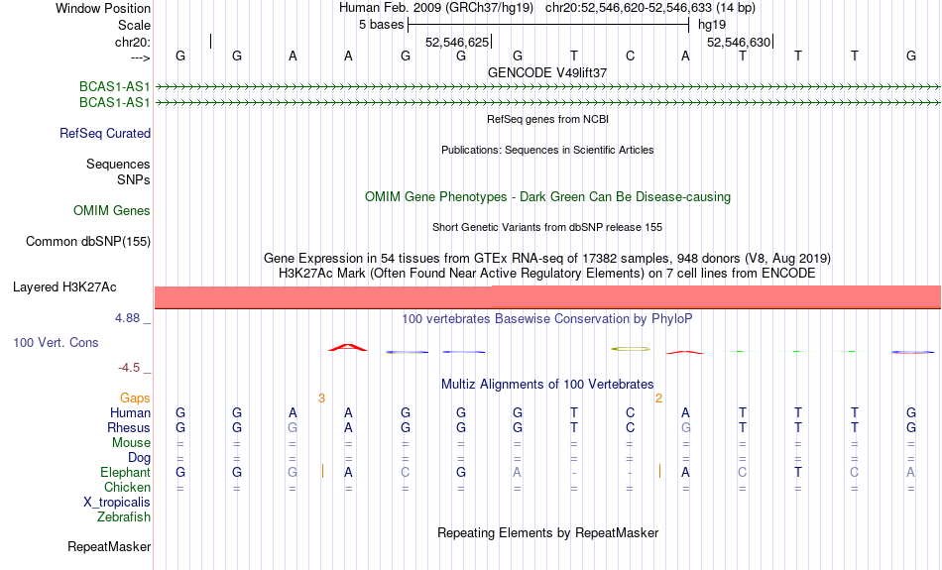Select the X_tropicalis species label

pyautogui.click(x=117, y=503)
